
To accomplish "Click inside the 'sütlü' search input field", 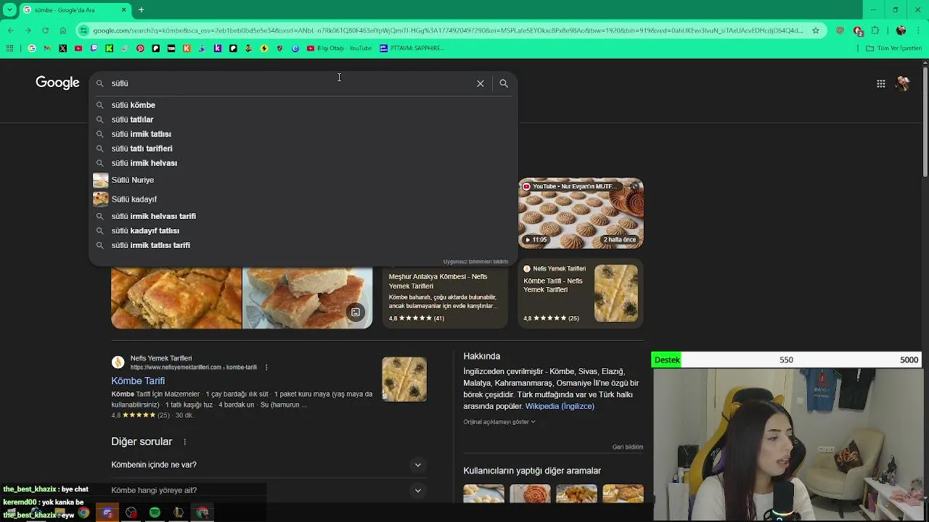I will (290, 83).
